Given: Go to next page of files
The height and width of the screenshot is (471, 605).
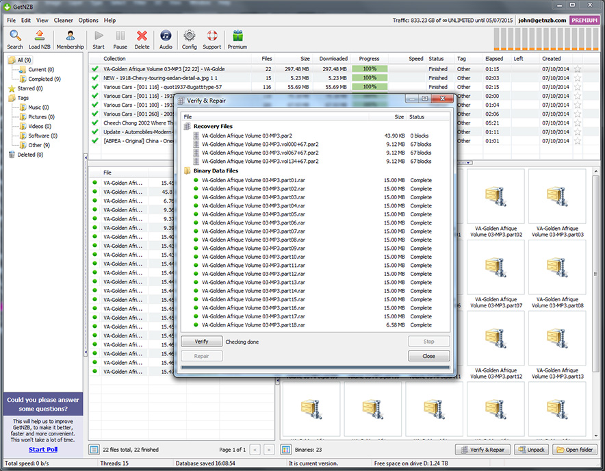Looking at the screenshot, I should pyautogui.click(x=270, y=449).
